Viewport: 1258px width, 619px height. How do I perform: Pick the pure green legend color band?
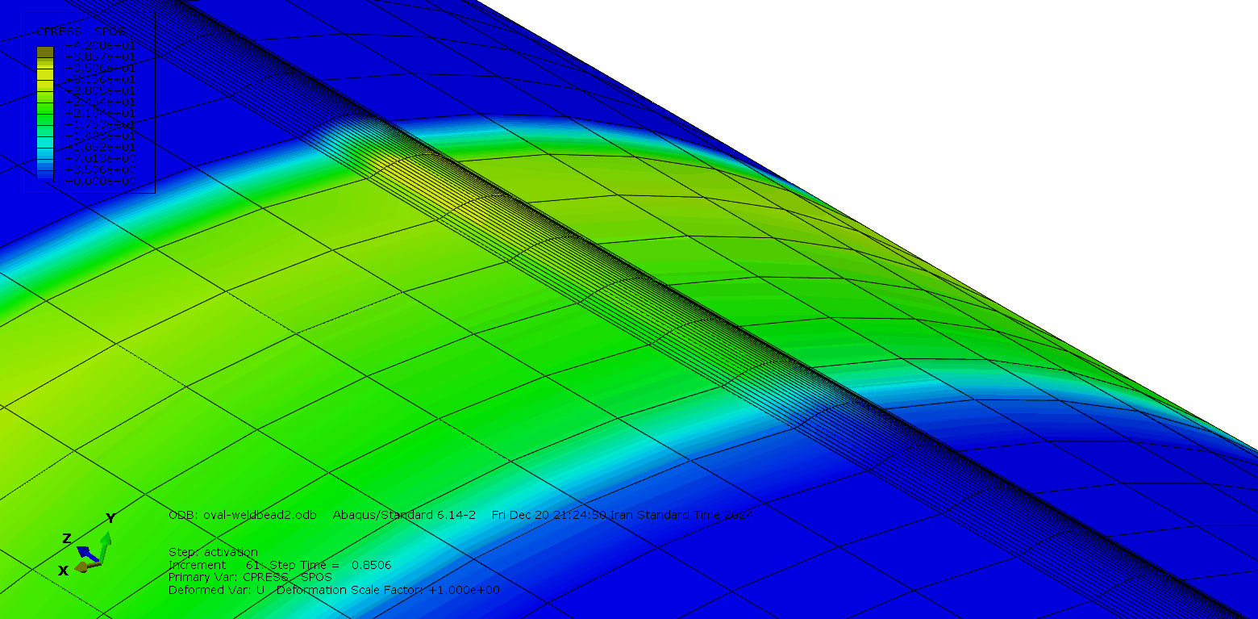click(45, 108)
